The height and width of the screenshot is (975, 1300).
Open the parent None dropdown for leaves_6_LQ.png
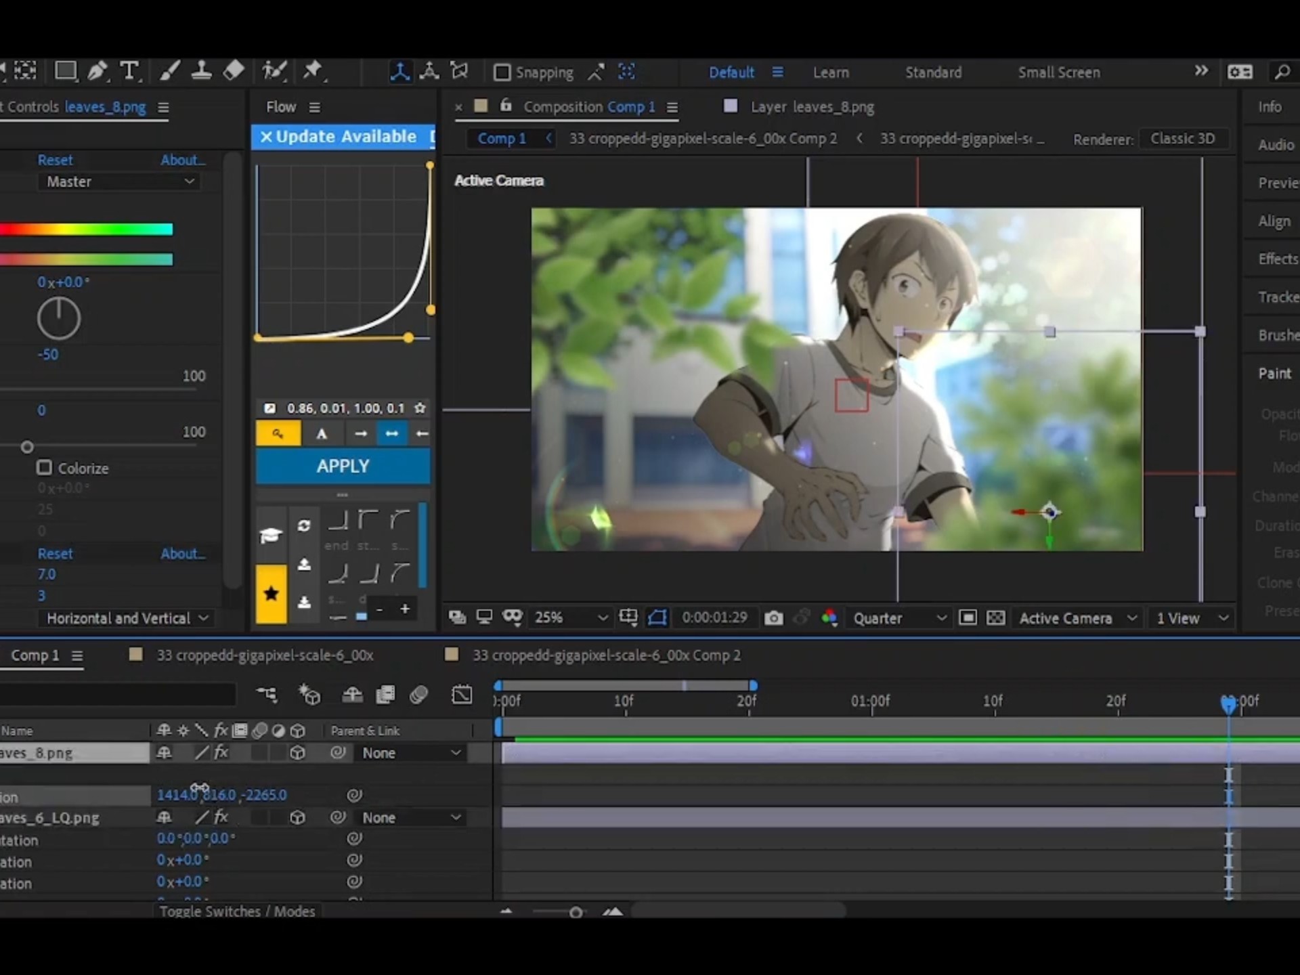[x=410, y=817]
